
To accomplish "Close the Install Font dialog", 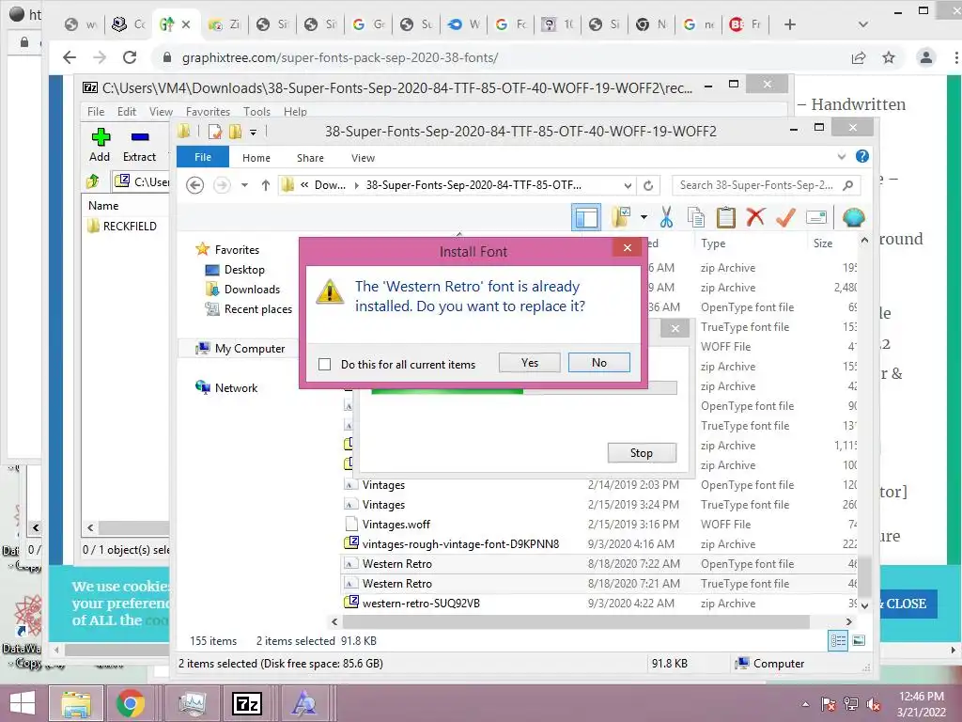I will click(x=627, y=247).
